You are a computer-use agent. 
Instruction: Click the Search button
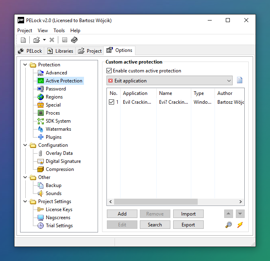point(155,225)
